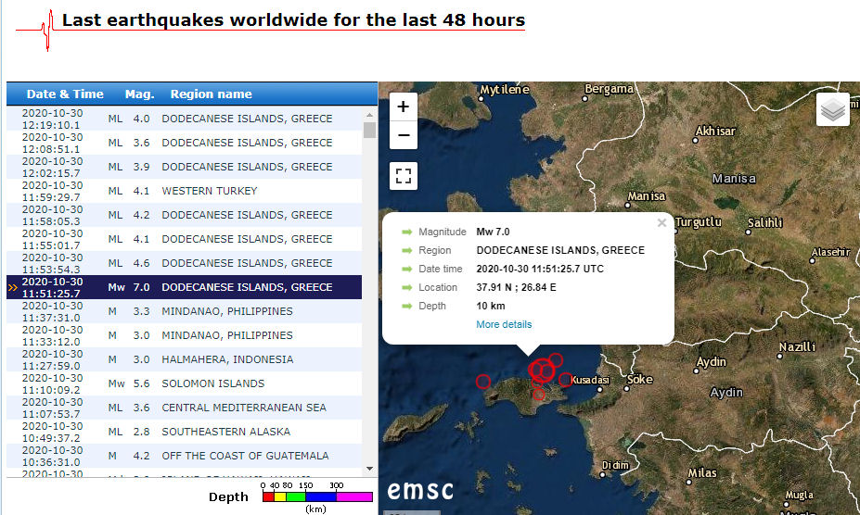Screen dimensions: 860x515
Task: Click the Didim label on map
Action: point(615,465)
